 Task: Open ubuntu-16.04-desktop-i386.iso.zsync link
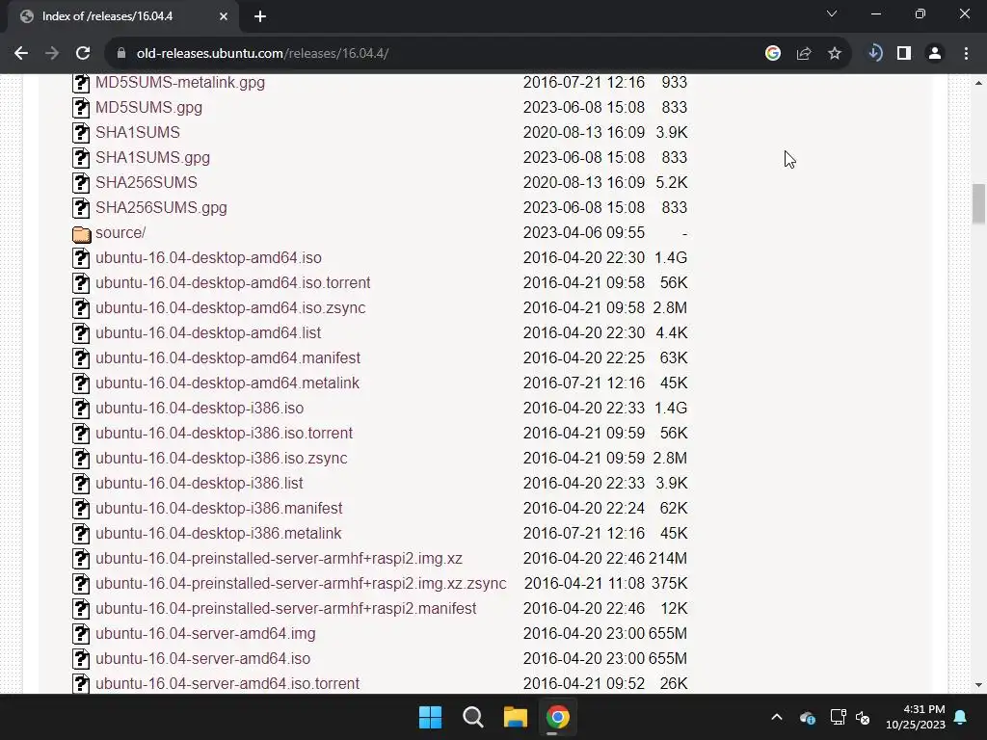(x=222, y=458)
